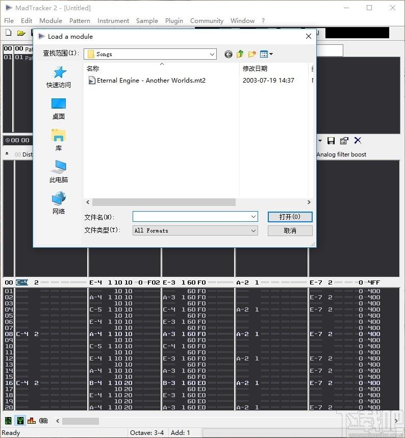Open the Instrument menu

[x=113, y=21]
